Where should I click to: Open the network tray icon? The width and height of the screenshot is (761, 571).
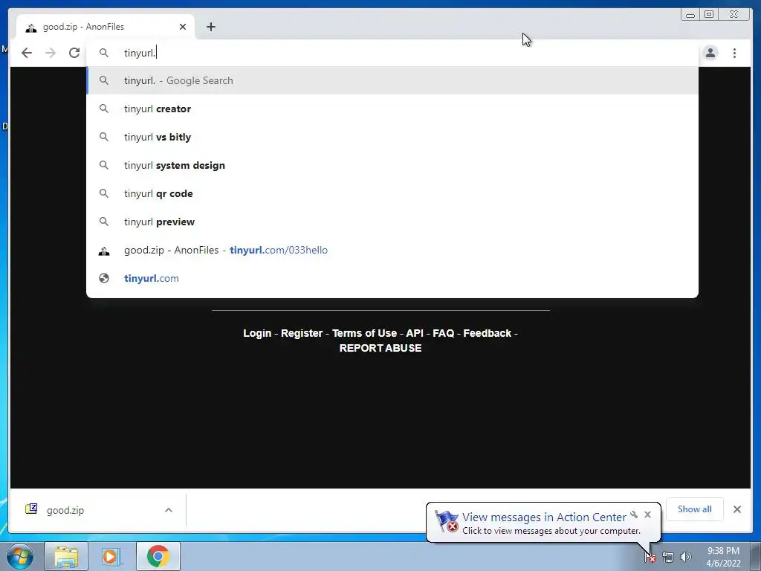coord(668,558)
